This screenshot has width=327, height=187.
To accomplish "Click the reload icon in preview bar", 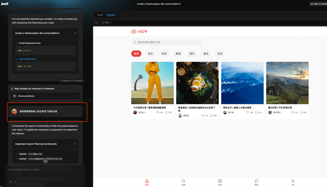I will pyautogui.click(x=97, y=22).
